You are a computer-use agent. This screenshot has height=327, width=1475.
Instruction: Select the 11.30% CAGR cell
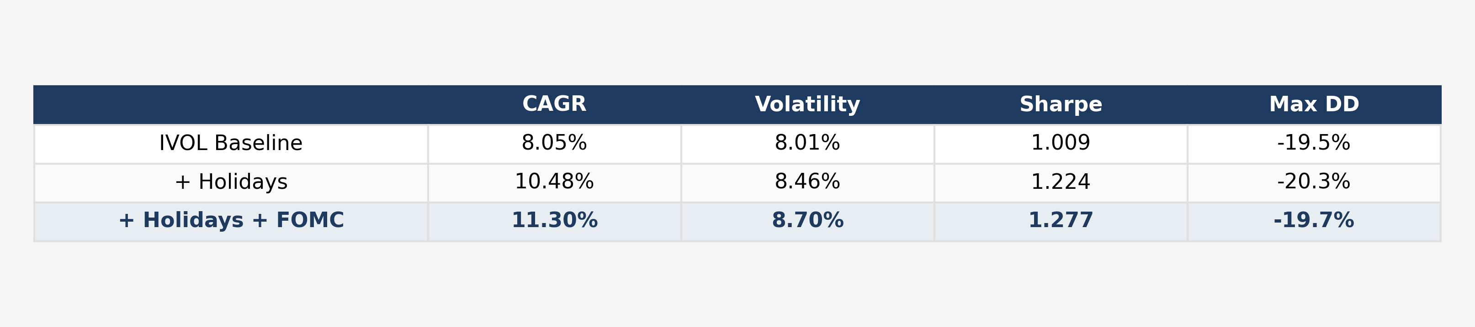click(x=554, y=221)
